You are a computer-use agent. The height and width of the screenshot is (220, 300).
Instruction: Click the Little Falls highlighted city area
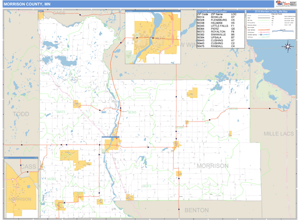pyautogui.click(x=112, y=144)
